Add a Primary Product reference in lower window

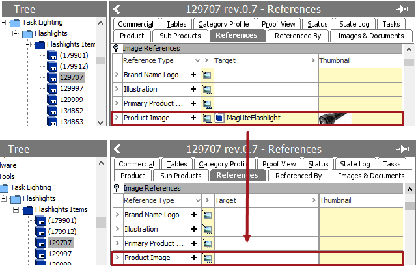[x=194, y=243]
